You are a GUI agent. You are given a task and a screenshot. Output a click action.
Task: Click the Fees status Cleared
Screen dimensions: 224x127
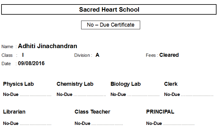click(x=169, y=55)
